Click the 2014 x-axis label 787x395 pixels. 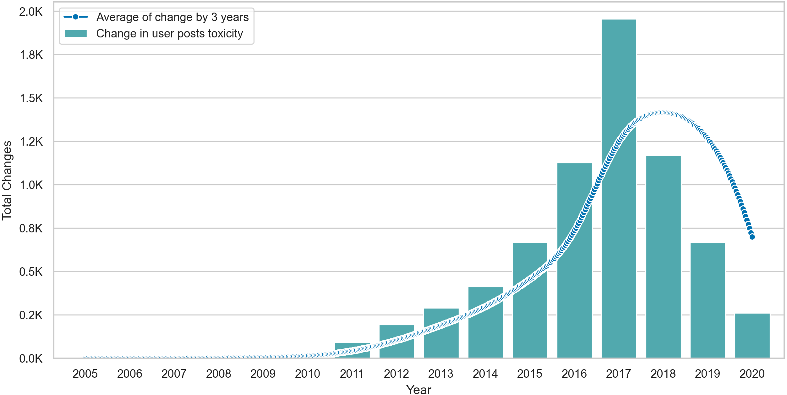pyautogui.click(x=485, y=374)
